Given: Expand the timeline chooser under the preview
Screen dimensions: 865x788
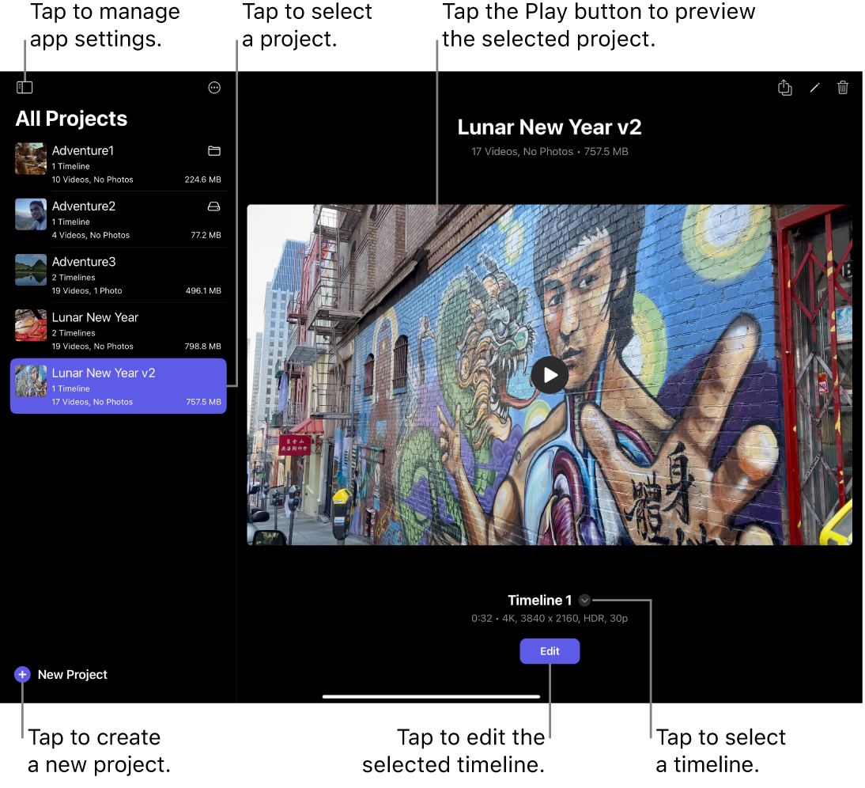Looking at the screenshot, I should 584,600.
